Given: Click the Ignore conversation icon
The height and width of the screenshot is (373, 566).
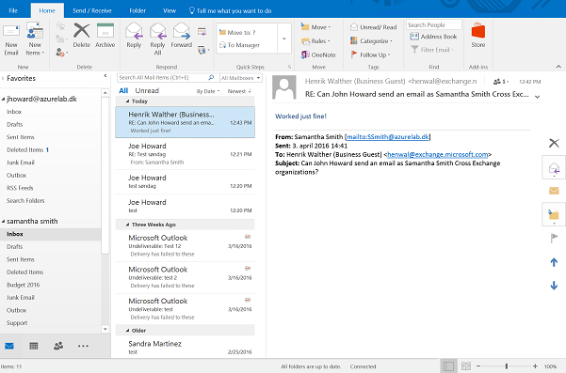Looking at the screenshot, I should coord(60,26).
